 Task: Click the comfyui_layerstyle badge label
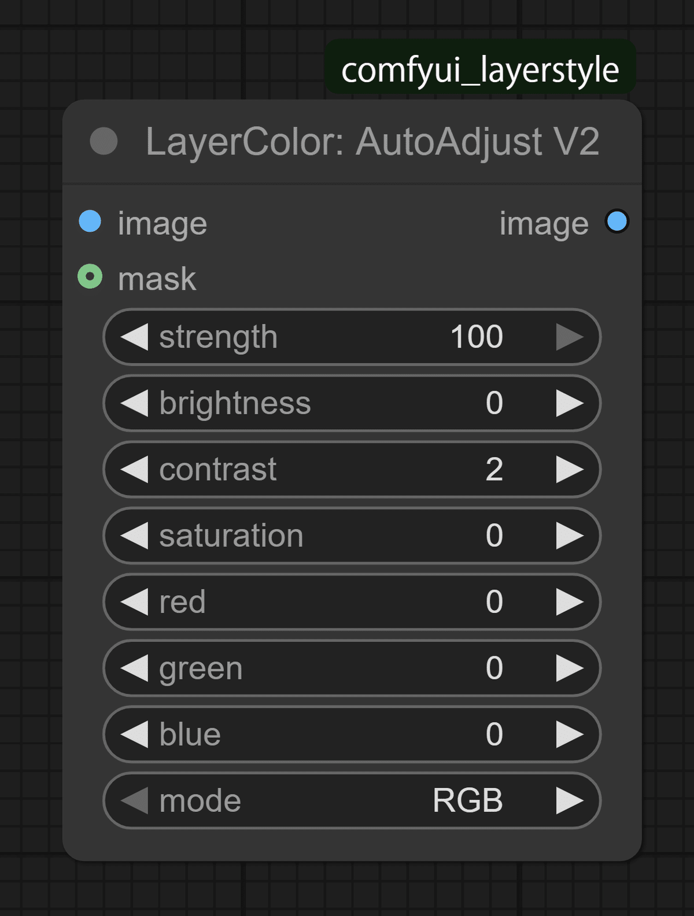[x=480, y=70]
